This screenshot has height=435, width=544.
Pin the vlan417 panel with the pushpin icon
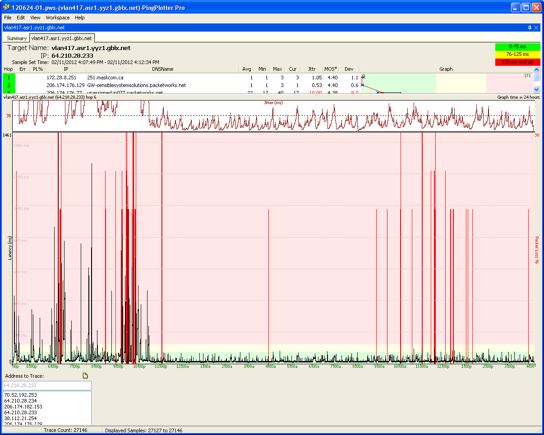click(x=530, y=27)
